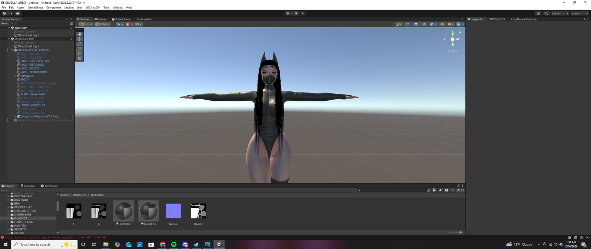Toggle 2D view mode in Scene

coord(407,24)
